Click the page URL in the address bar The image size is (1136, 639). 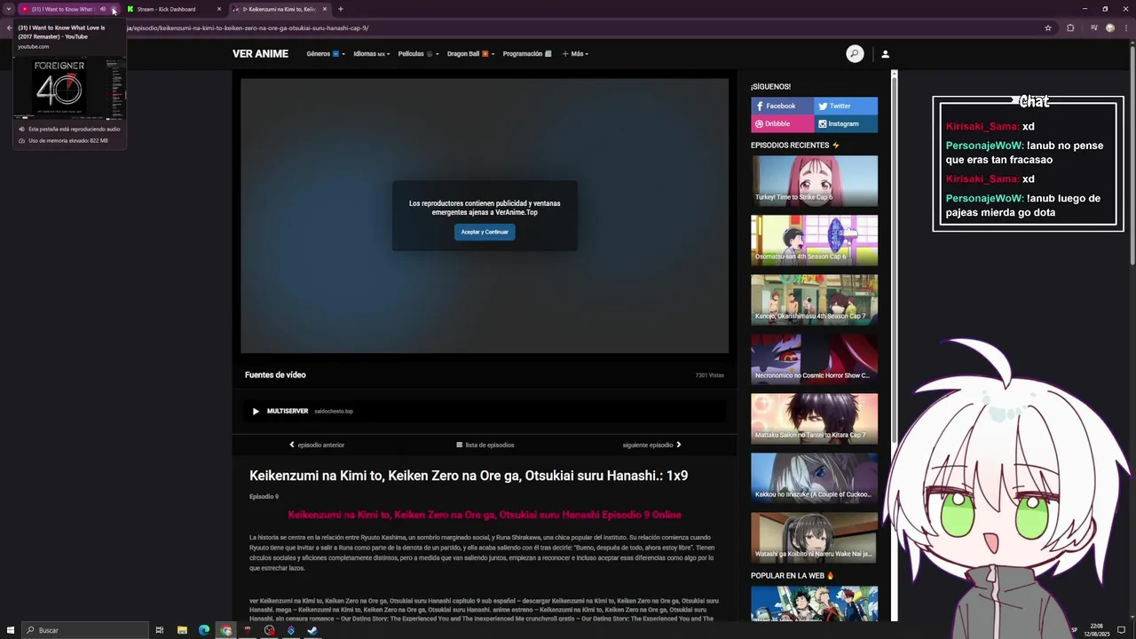tap(248, 28)
